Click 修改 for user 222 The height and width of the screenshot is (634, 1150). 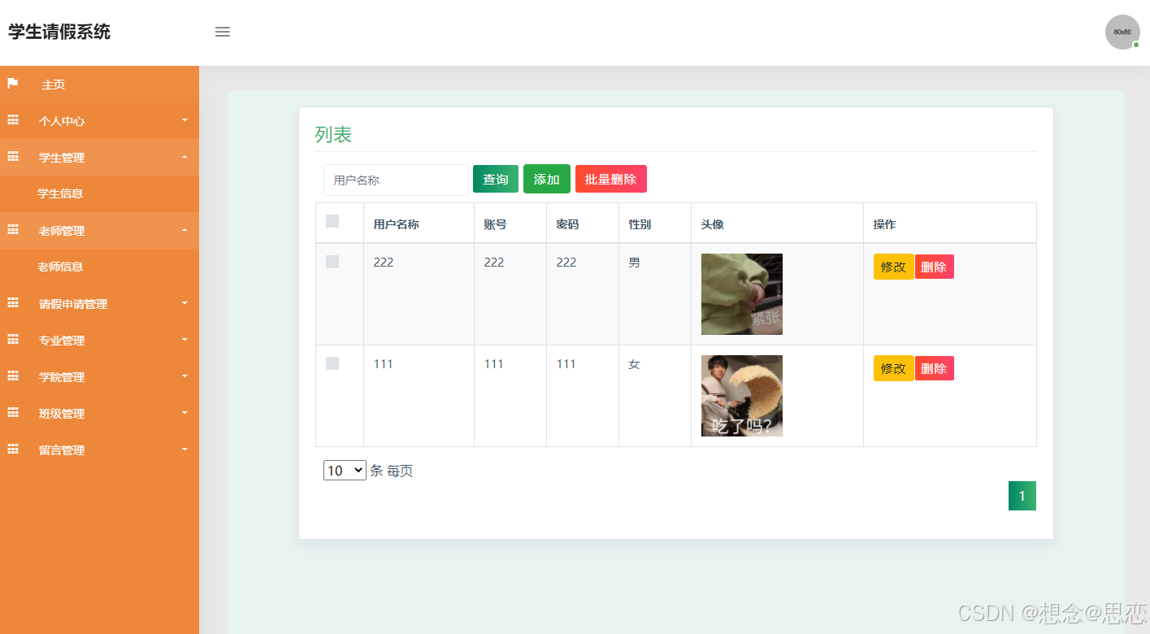[894, 267]
